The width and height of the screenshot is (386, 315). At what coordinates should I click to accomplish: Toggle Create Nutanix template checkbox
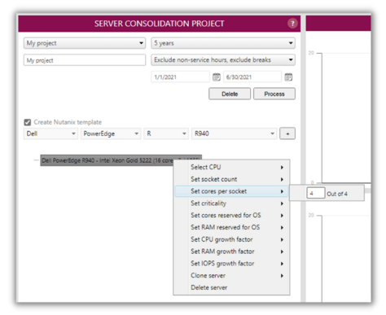click(x=28, y=122)
